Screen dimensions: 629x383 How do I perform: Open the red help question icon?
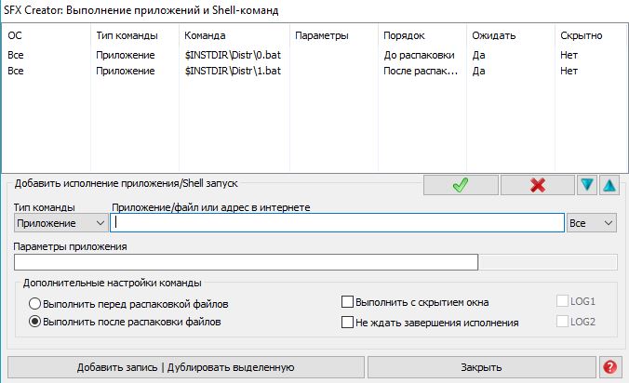609,367
